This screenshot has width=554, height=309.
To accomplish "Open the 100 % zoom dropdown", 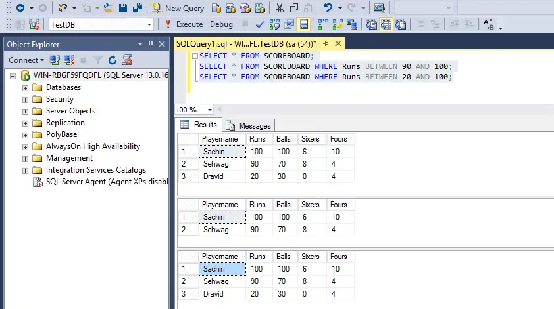I will 209,110.
